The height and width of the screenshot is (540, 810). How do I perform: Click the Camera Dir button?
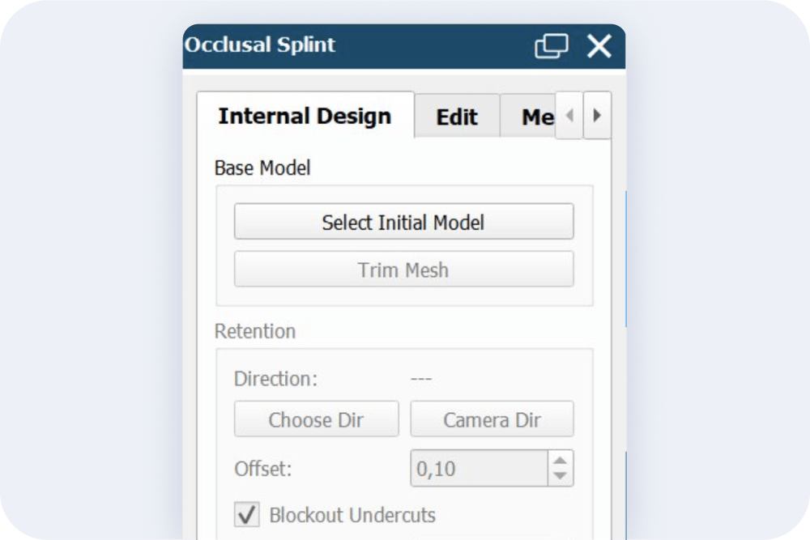(x=492, y=419)
